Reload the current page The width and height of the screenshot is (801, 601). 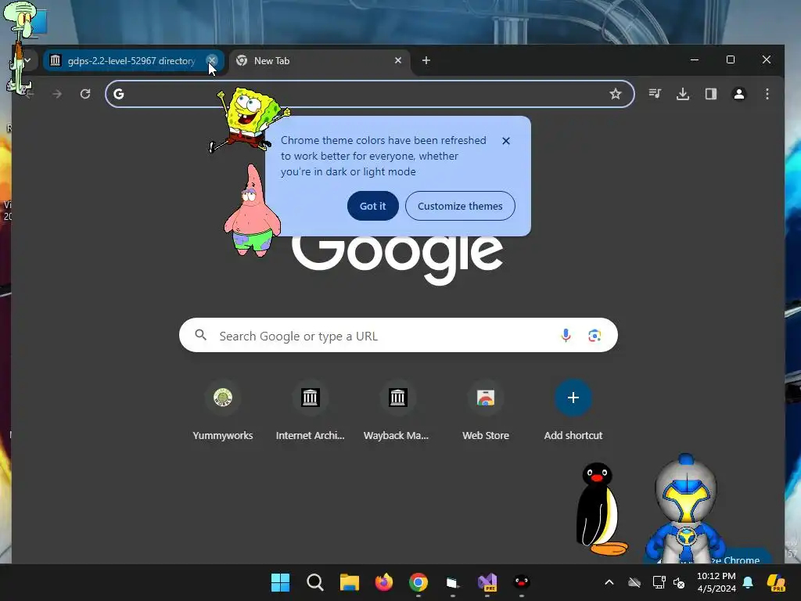pyautogui.click(x=85, y=94)
